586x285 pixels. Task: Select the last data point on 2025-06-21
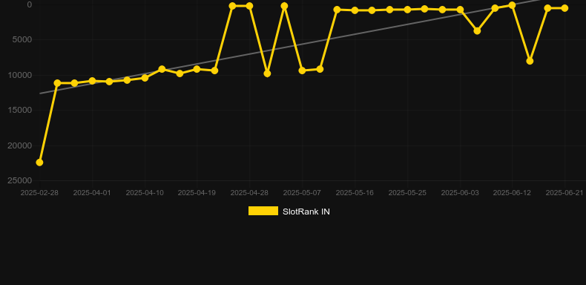tap(564, 8)
